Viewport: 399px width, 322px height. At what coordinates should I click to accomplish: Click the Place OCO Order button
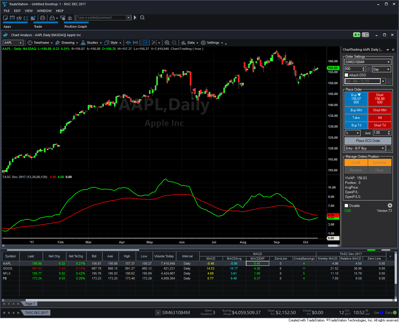[x=368, y=141]
